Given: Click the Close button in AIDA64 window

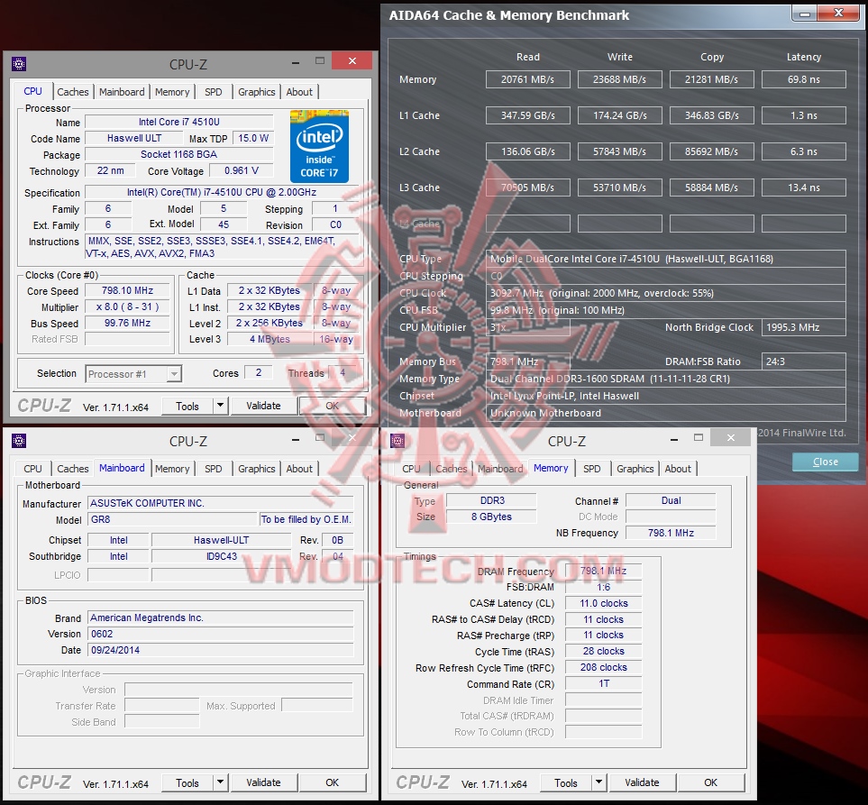Looking at the screenshot, I should 826,462.
